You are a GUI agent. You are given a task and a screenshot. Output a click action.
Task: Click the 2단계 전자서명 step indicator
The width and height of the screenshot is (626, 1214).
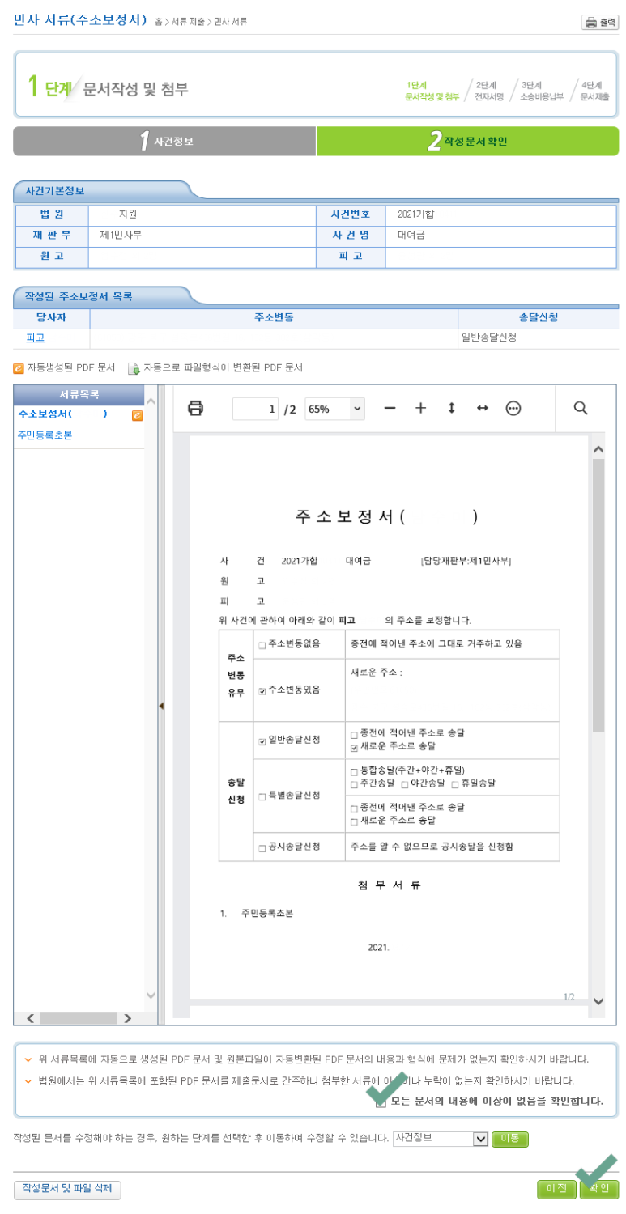(x=489, y=91)
